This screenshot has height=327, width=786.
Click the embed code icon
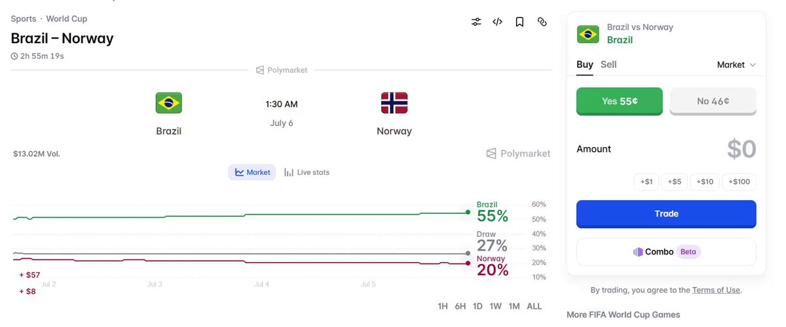click(x=498, y=22)
